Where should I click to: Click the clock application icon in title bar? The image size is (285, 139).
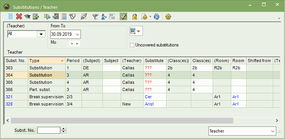[7, 7]
